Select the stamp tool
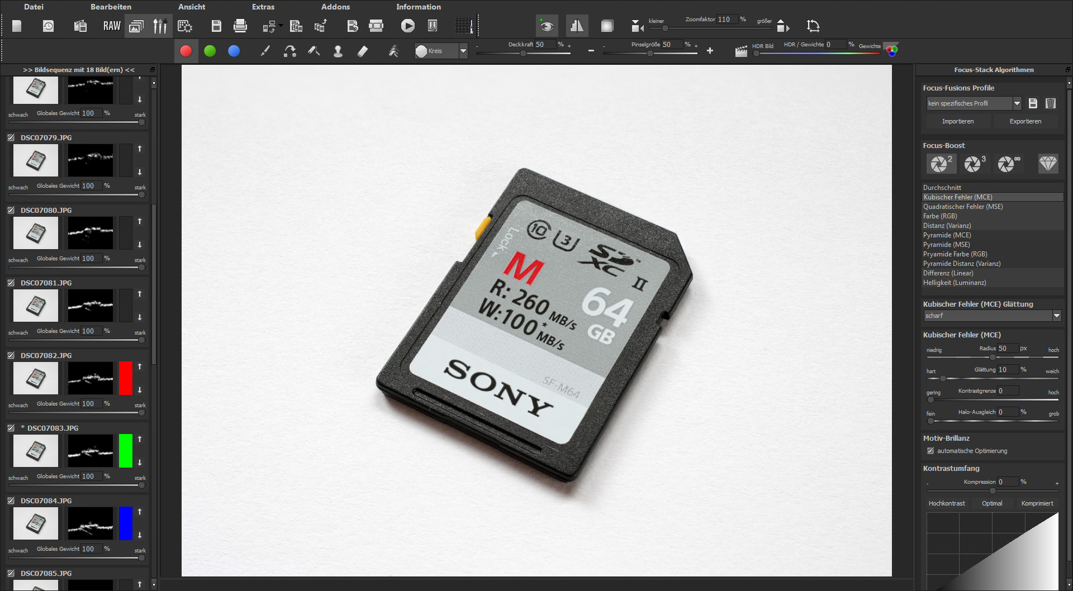 tap(338, 51)
